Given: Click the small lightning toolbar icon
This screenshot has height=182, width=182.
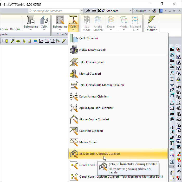Looking at the screenshot, I should 64,41.
